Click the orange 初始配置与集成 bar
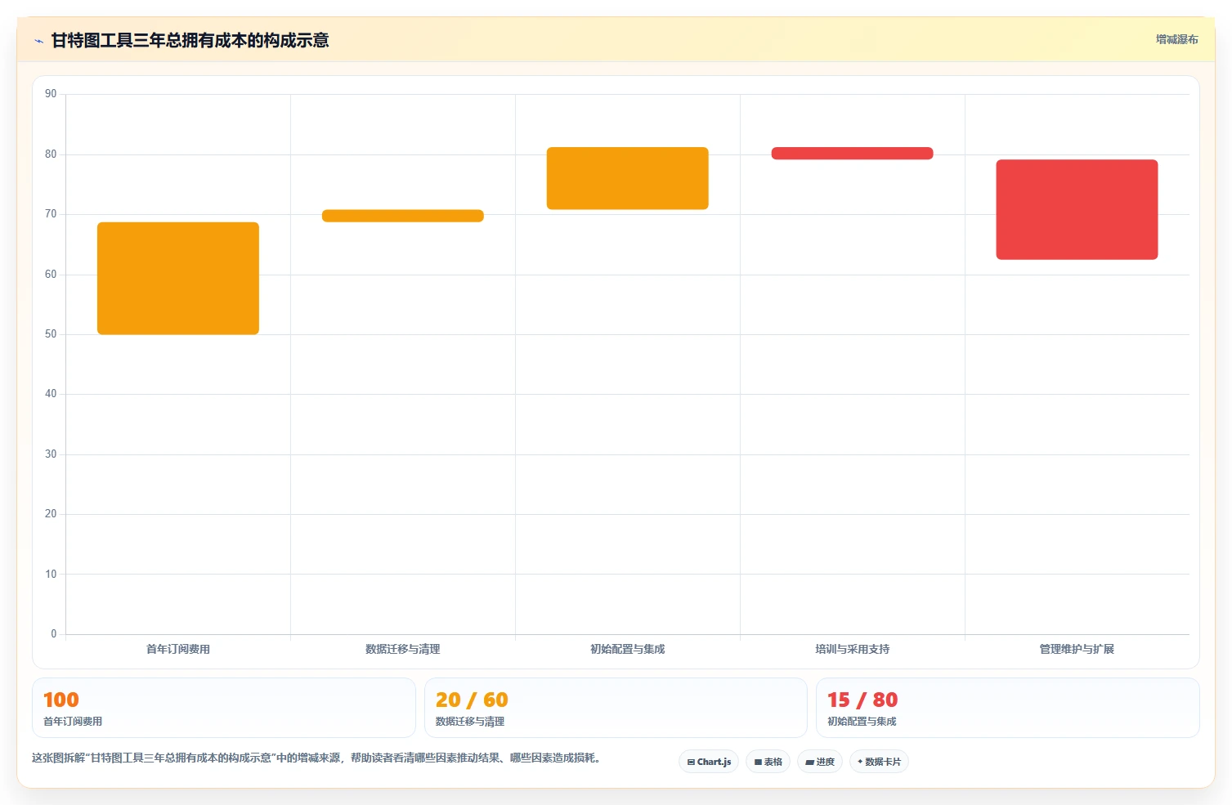 pos(628,178)
